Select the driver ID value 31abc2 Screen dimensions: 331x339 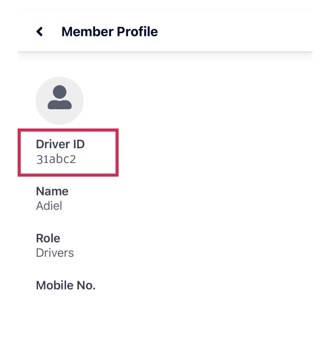[56, 159]
